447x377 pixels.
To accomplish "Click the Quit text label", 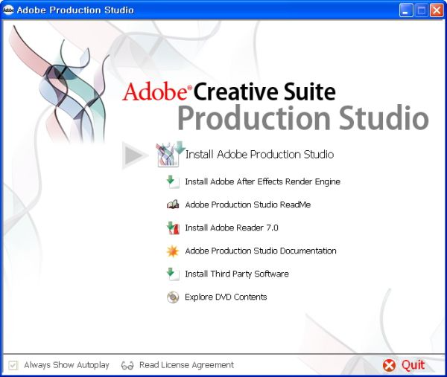I will pos(413,365).
